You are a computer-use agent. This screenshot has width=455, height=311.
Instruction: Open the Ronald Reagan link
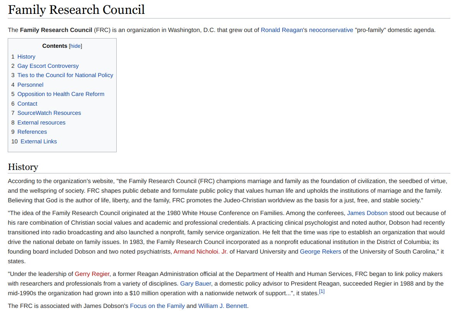[x=282, y=30]
